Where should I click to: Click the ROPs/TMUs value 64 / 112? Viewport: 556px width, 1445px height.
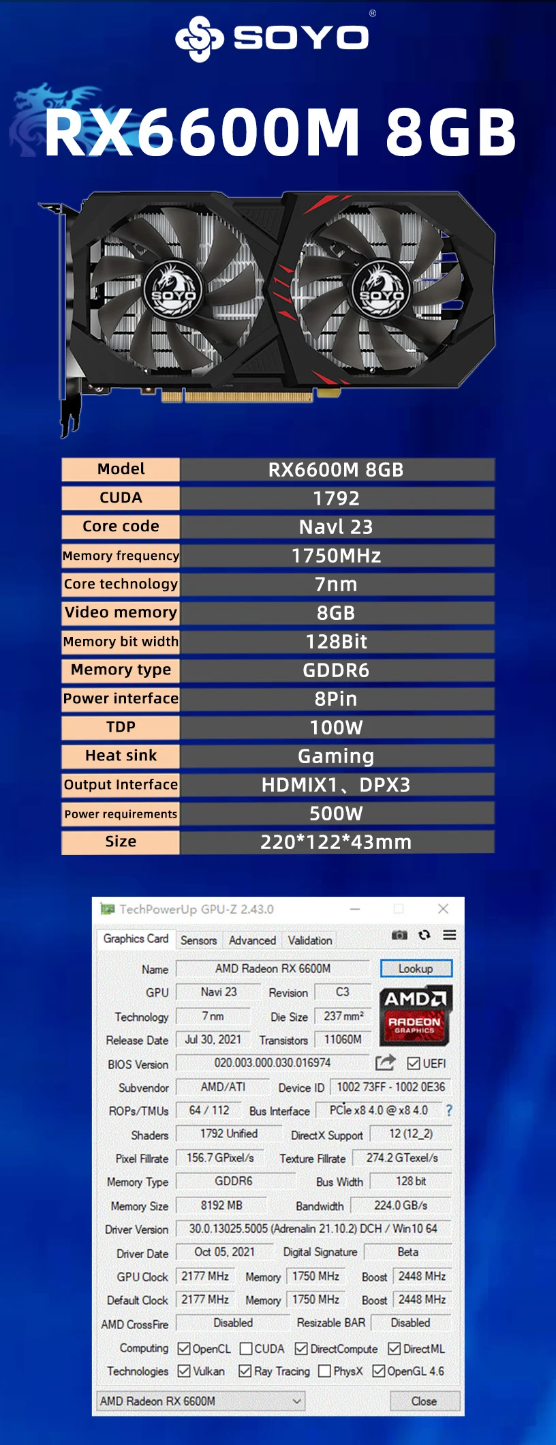click(208, 1110)
